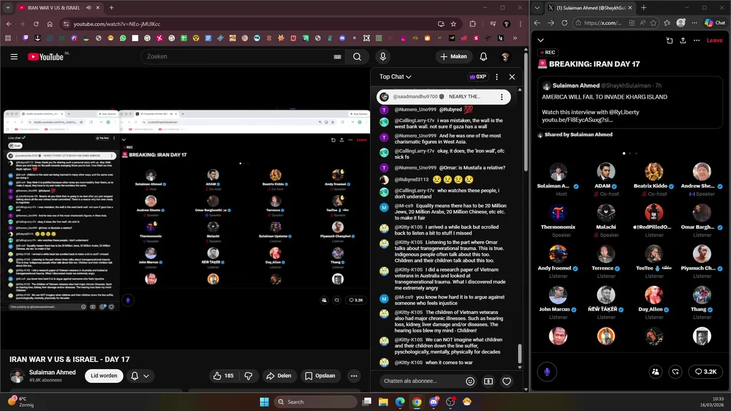Open options for pinned saadmandhu9700 message

click(x=501, y=97)
